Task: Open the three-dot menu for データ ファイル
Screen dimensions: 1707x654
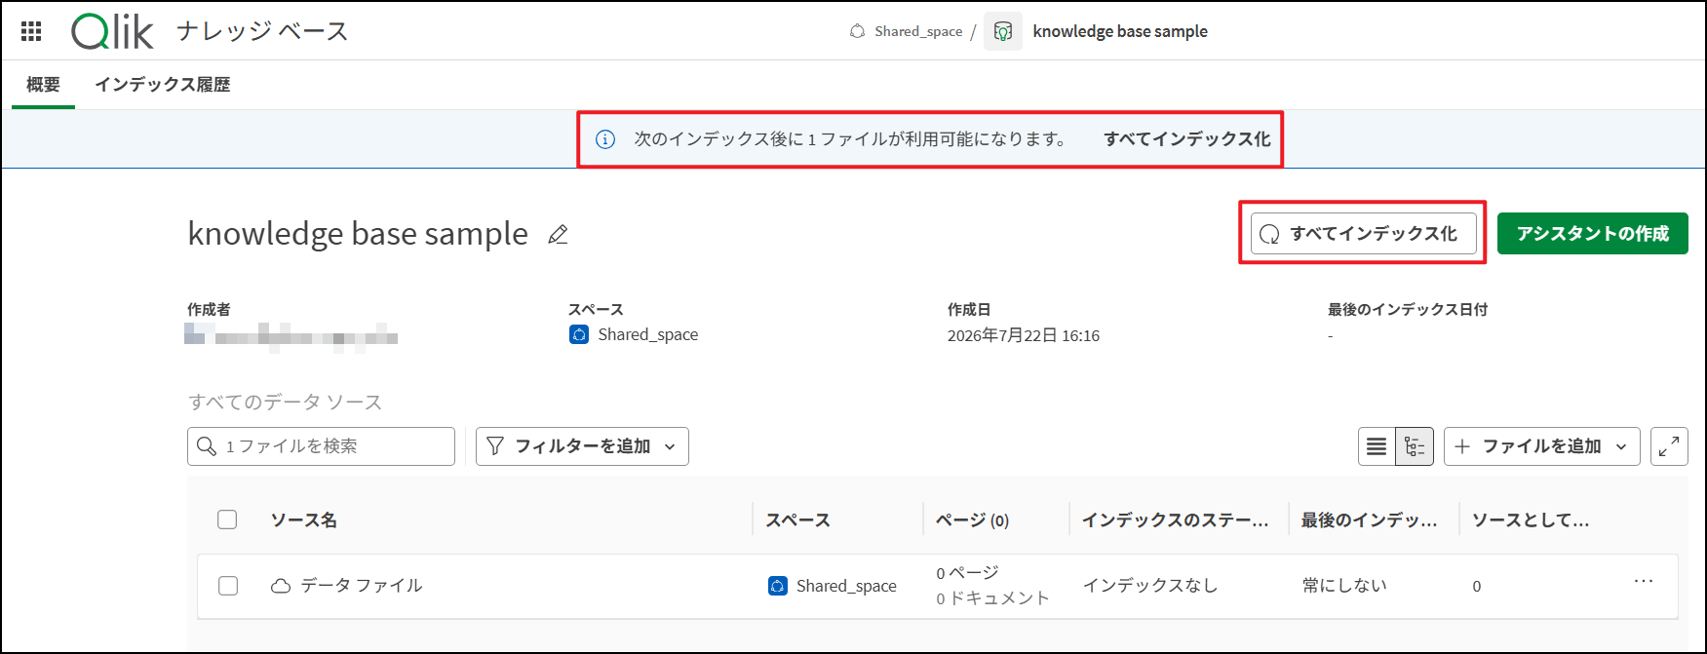Action: (1644, 582)
